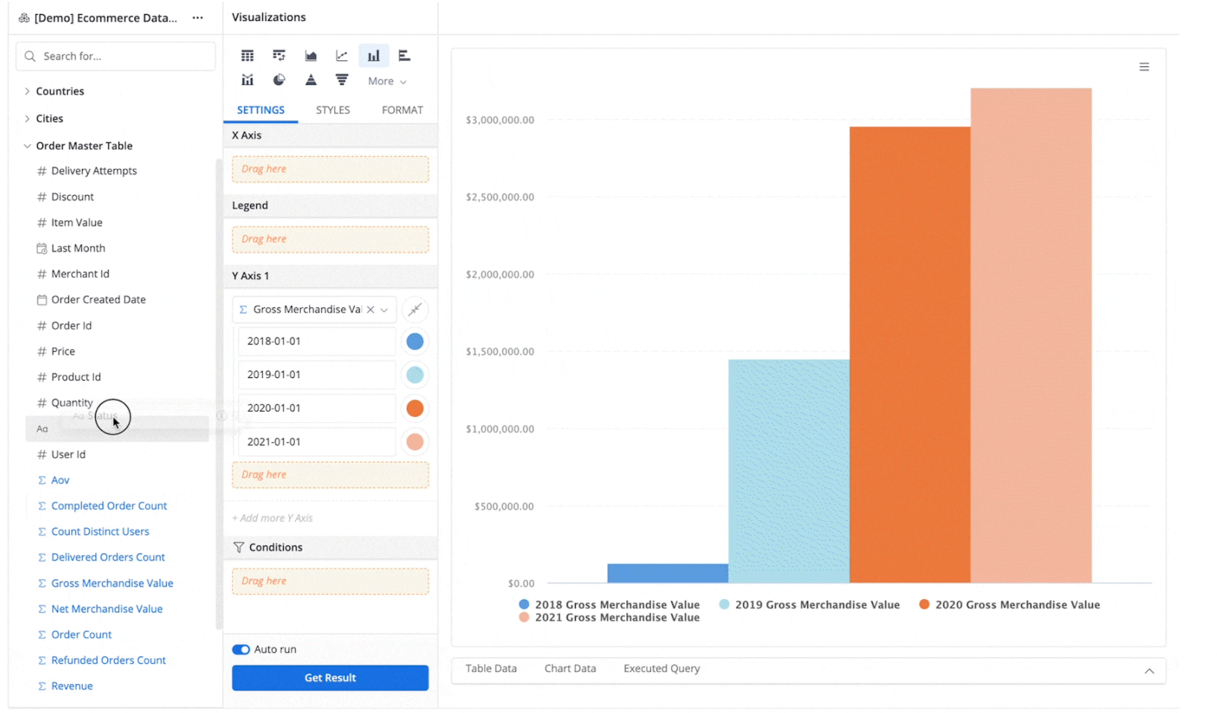The image size is (1217, 713).
Task: Pick the funnel chart visualization icon
Action: (x=342, y=80)
